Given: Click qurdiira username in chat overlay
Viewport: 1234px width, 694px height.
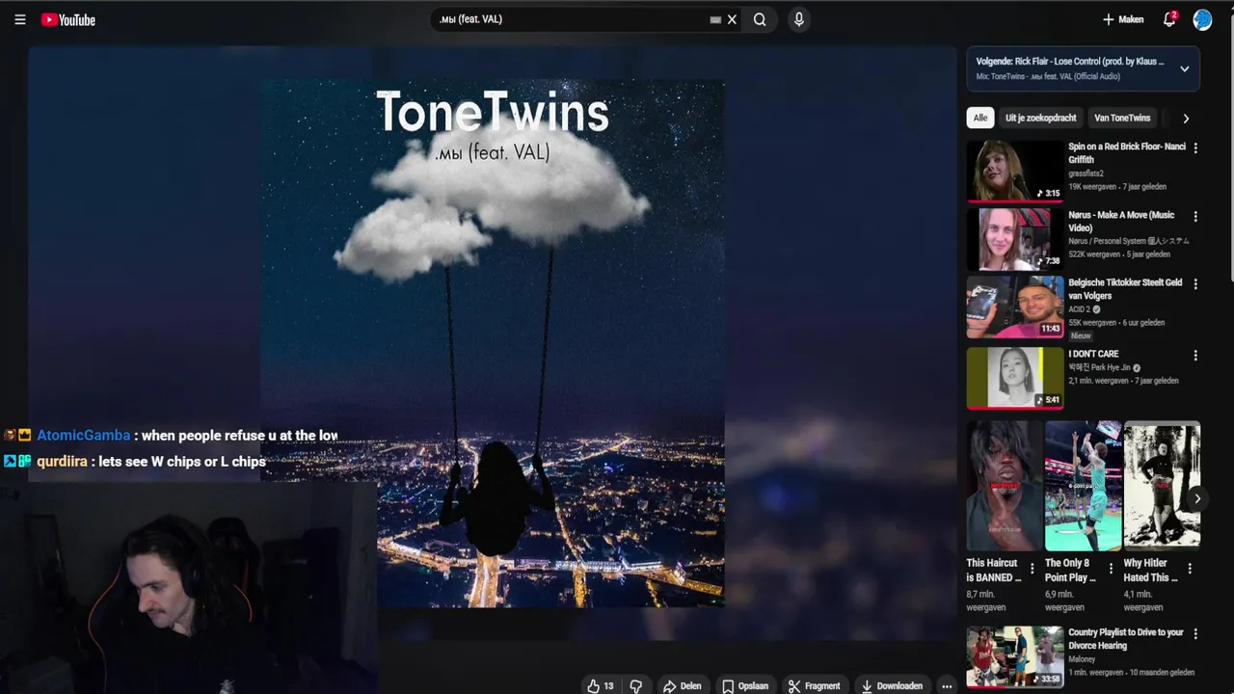Looking at the screenshot, I should (62, 462).
